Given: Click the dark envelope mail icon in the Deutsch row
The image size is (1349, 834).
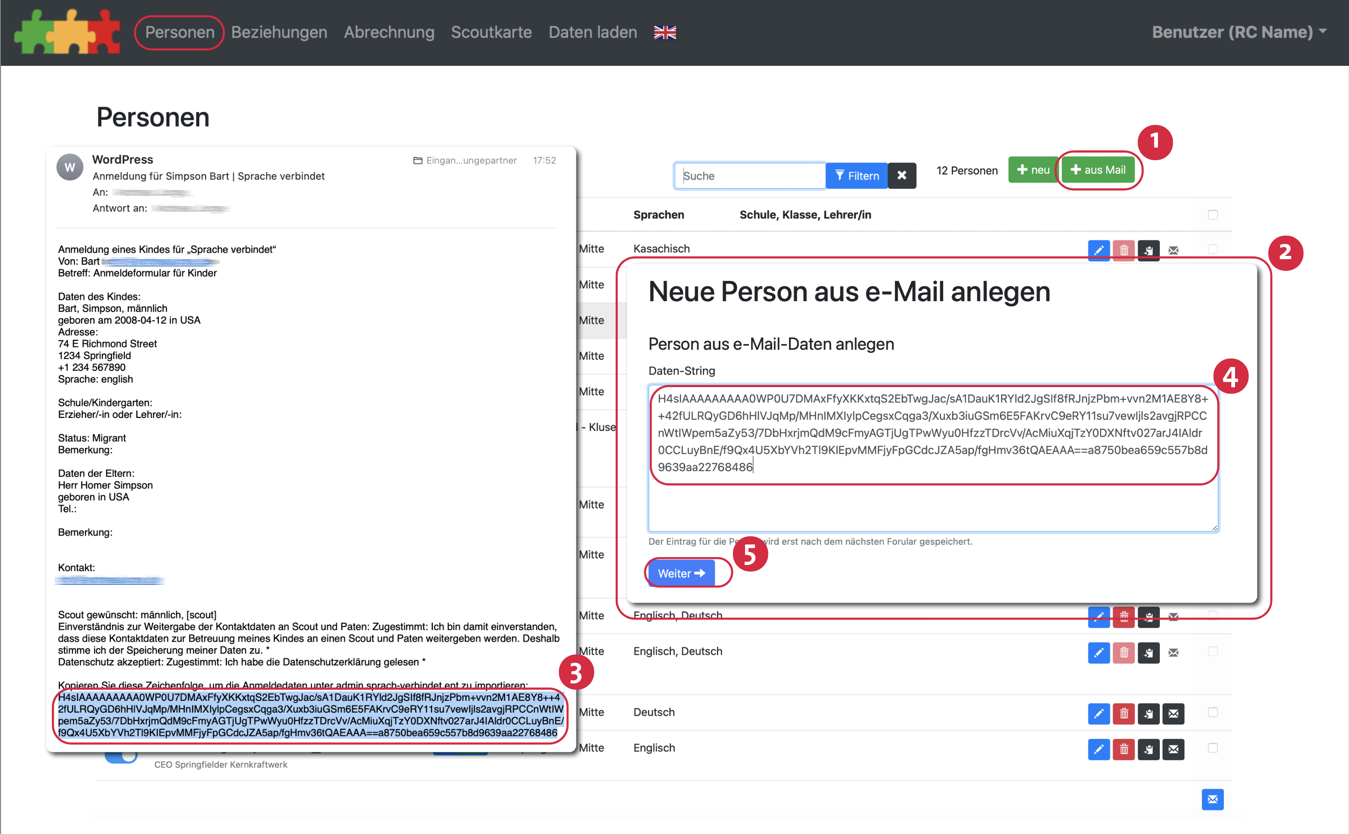Looking at the screenshot, I should (1173, 713).
